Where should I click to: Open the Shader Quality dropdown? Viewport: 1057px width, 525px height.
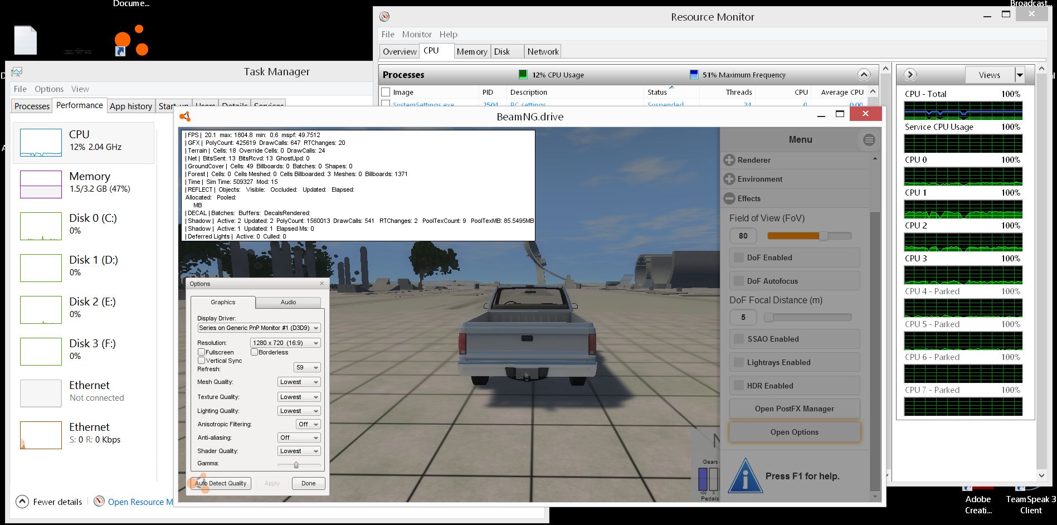pyautogui.click(x=299, y=451)
